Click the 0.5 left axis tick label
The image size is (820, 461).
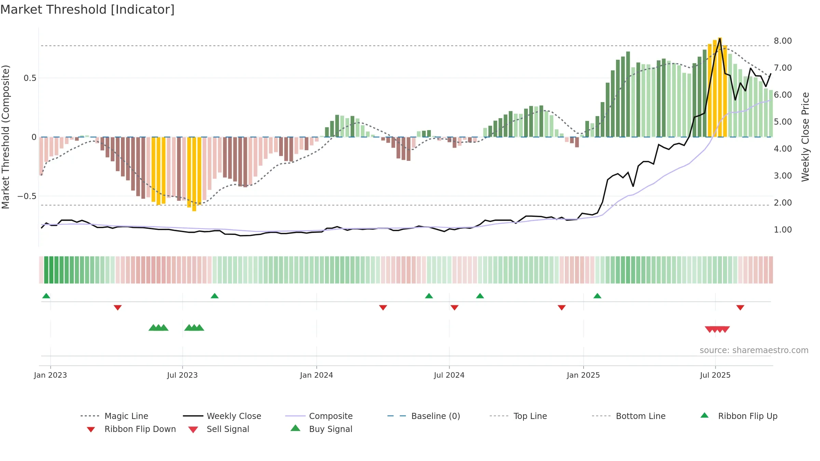30,78
